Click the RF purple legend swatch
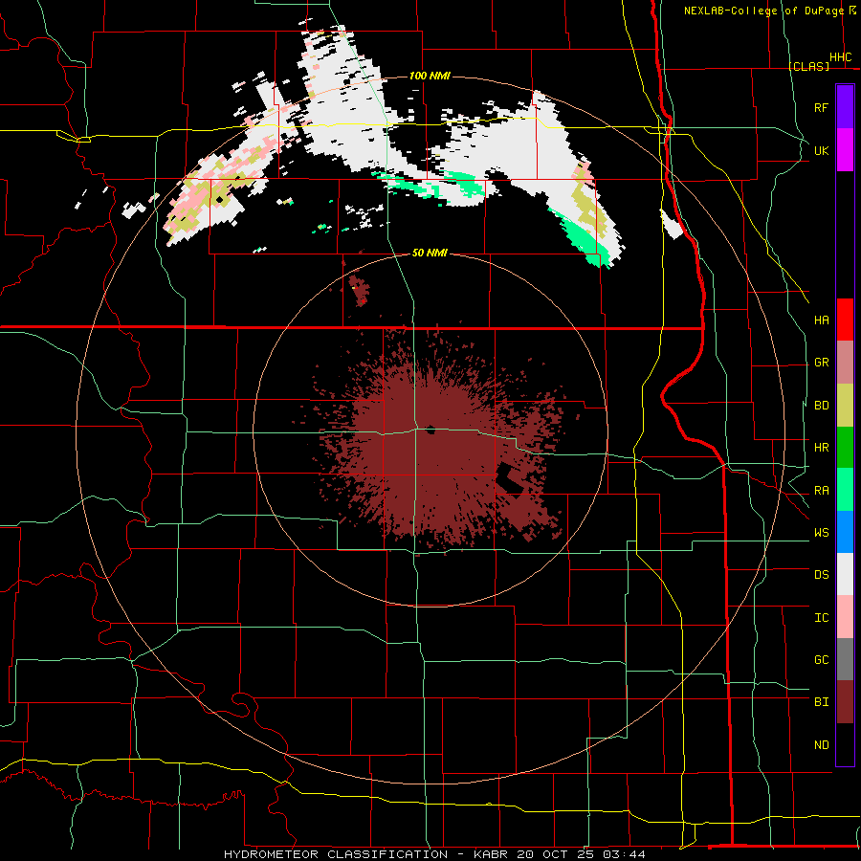The image size is (861, 861). [845, 107]
